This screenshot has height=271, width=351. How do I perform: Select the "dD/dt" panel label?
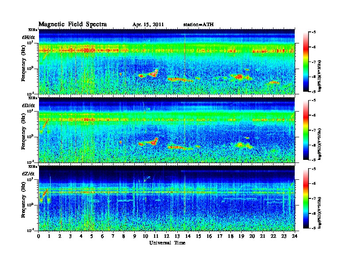coord(28,105)
